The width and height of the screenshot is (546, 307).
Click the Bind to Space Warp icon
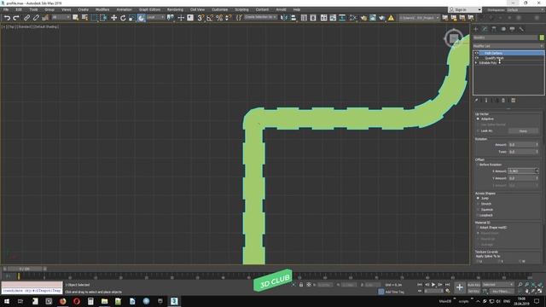click(x=45, y=18)
